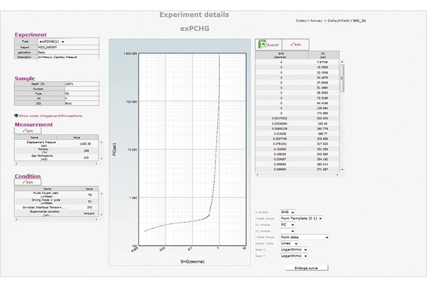Go to Index in the breadcrumb
Viewport: 427px width, 288px height.
[301, 21]
